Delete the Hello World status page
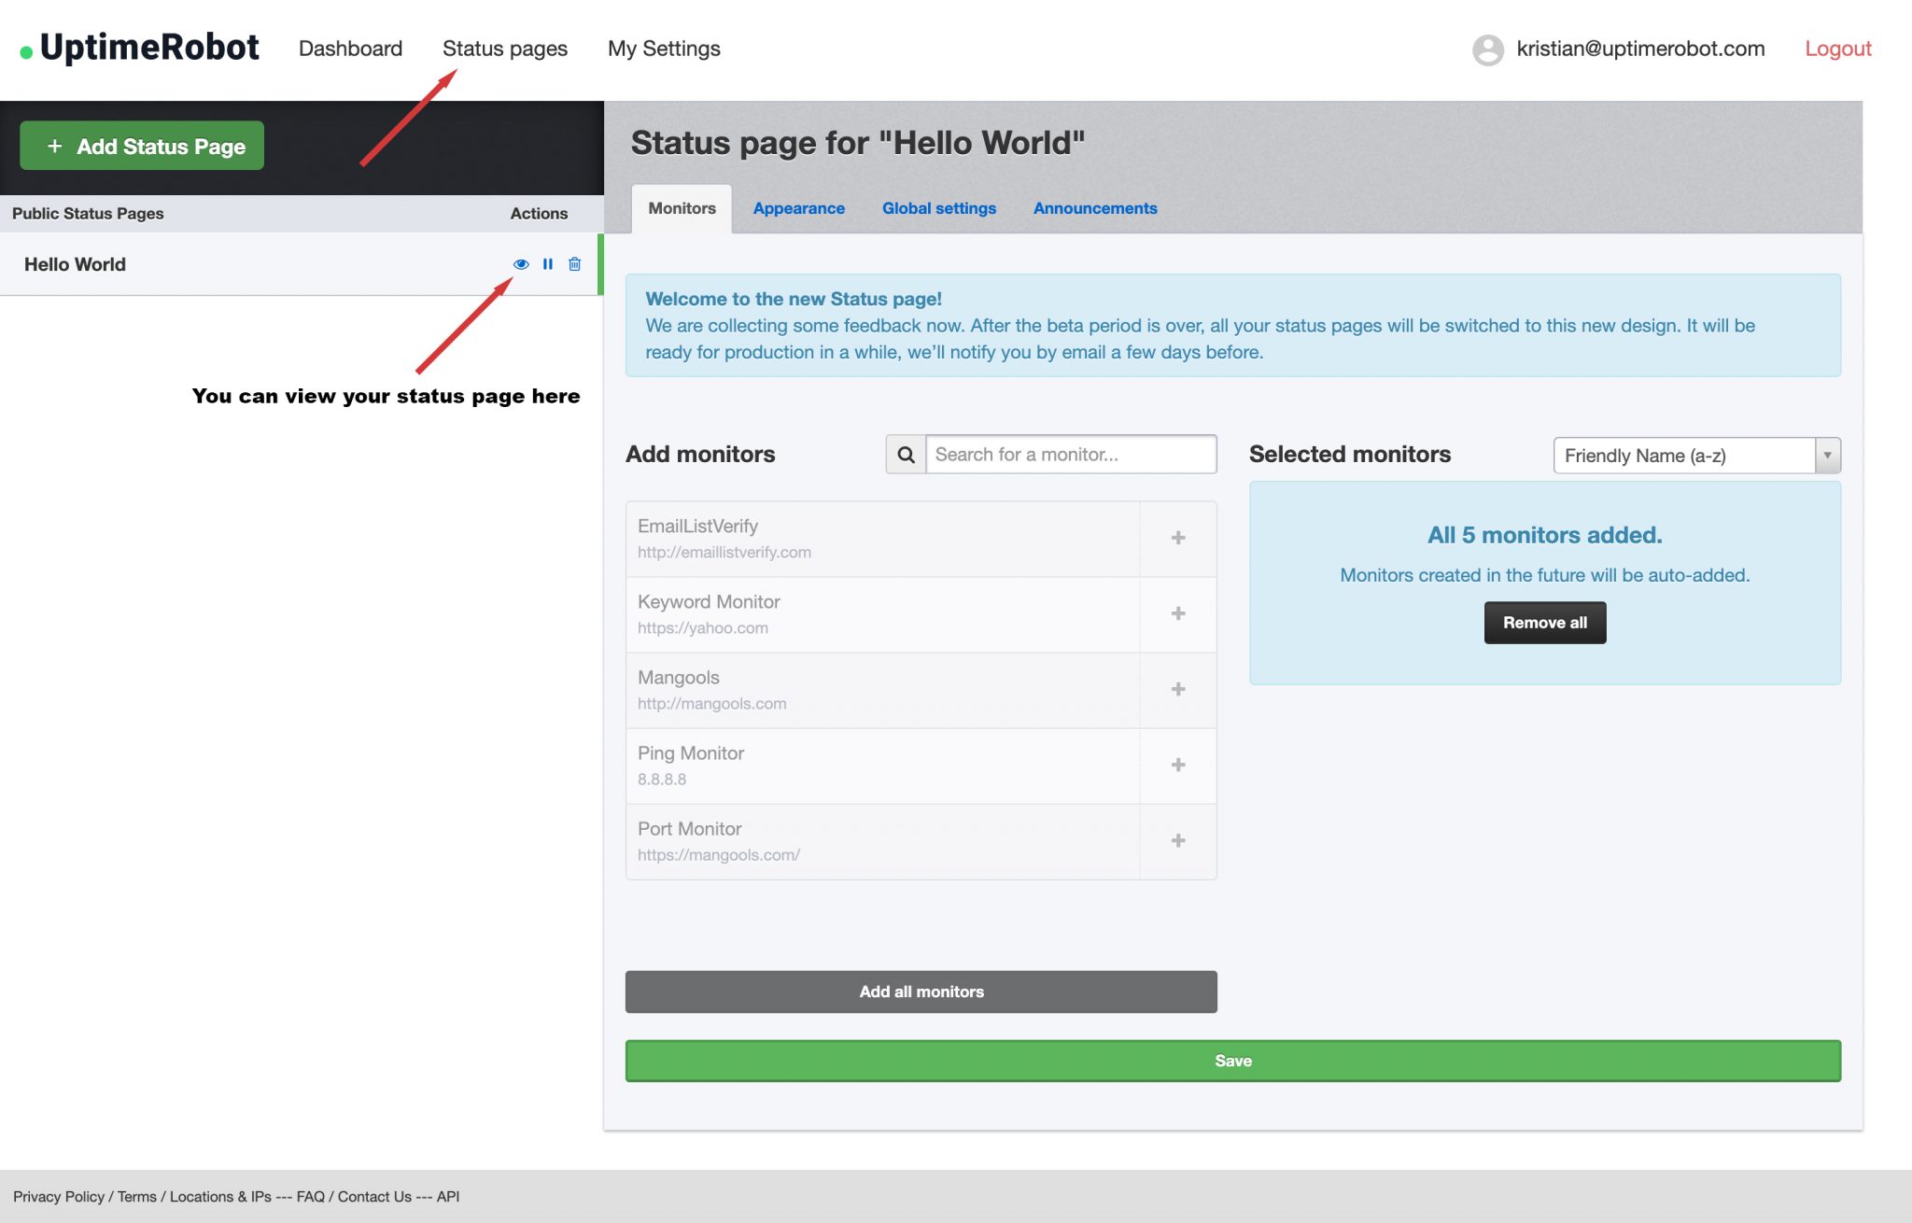This screenshot has width=1912, height=1223. coord(574,264)
